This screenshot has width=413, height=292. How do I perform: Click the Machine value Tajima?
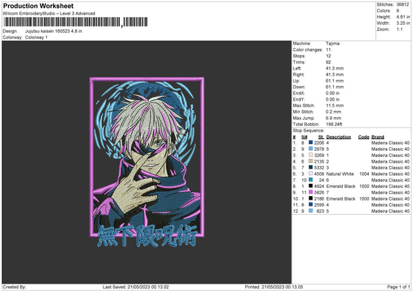(332, 43)
